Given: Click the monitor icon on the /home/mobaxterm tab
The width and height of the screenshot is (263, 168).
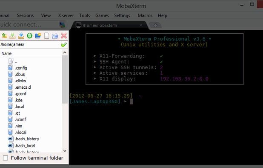Looking at the screenshot, I should point(78,25).
